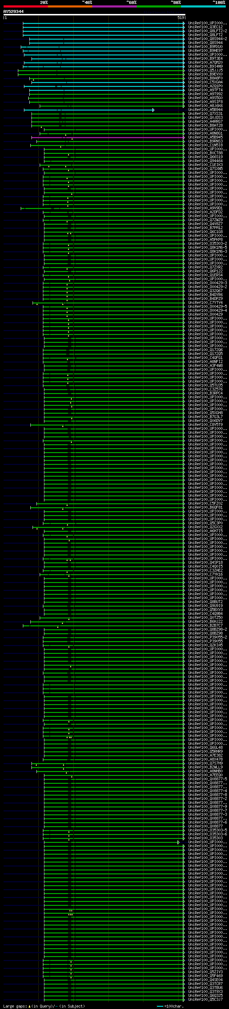Click the red ~20% identity legend segment
The image size is (229, 1009).
click(26, 6)
